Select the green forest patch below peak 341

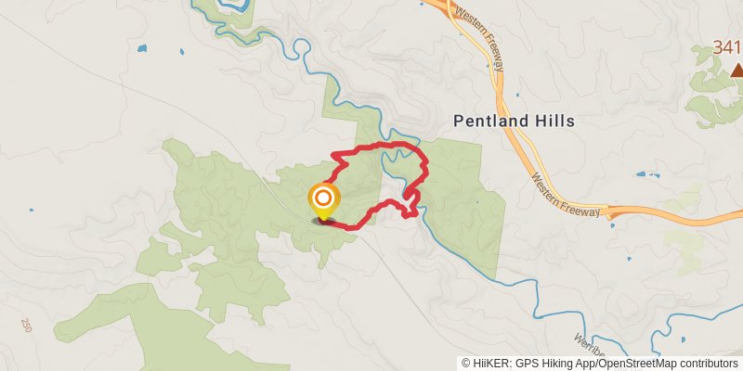coord(712,89)
